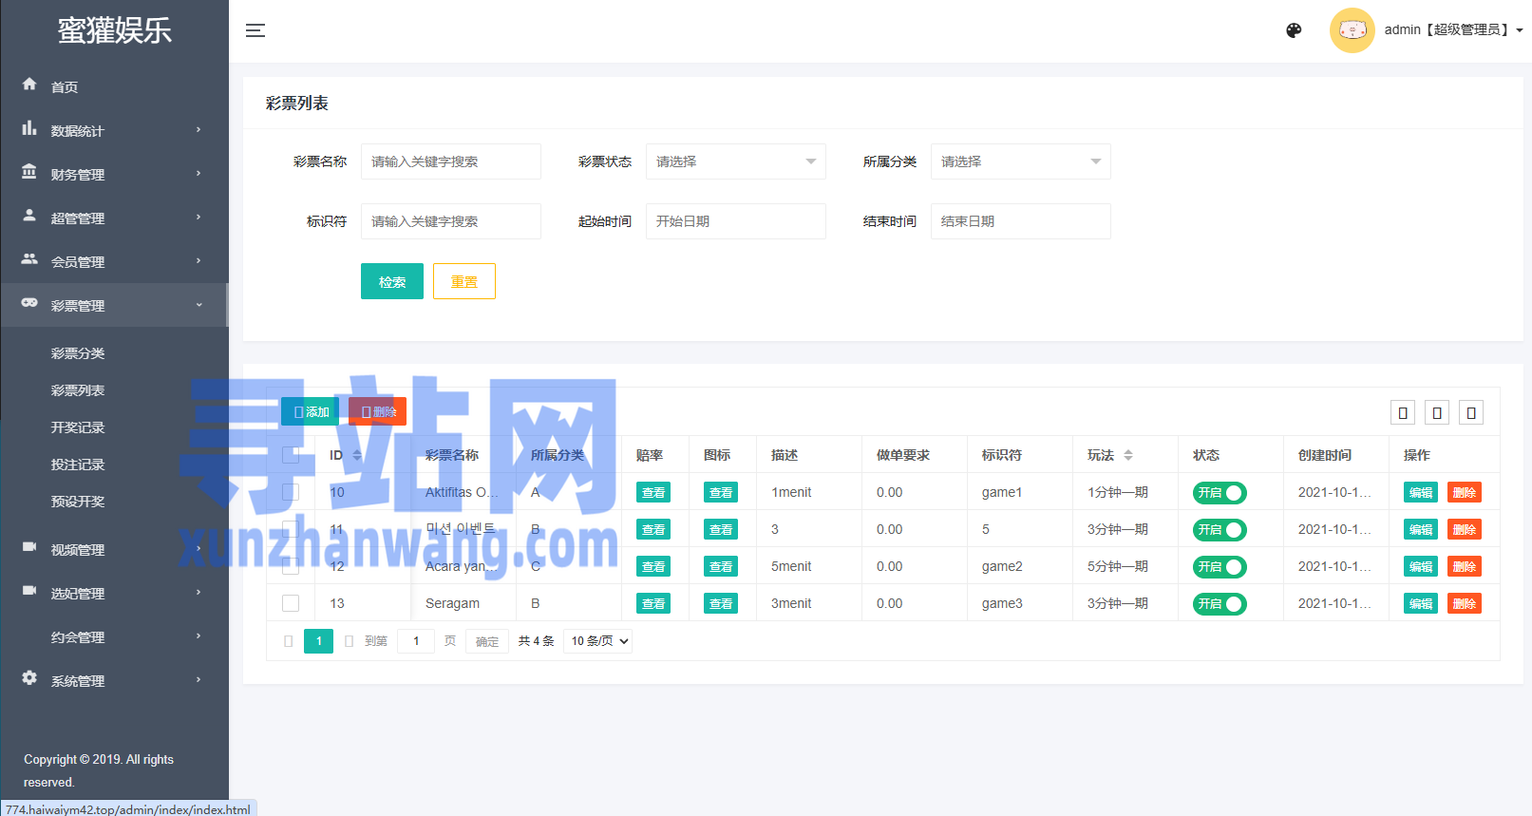Open the theme color palette icon
This screenshot has width=1532, height=816.
pyautogui.click(x=1294, y=30)
